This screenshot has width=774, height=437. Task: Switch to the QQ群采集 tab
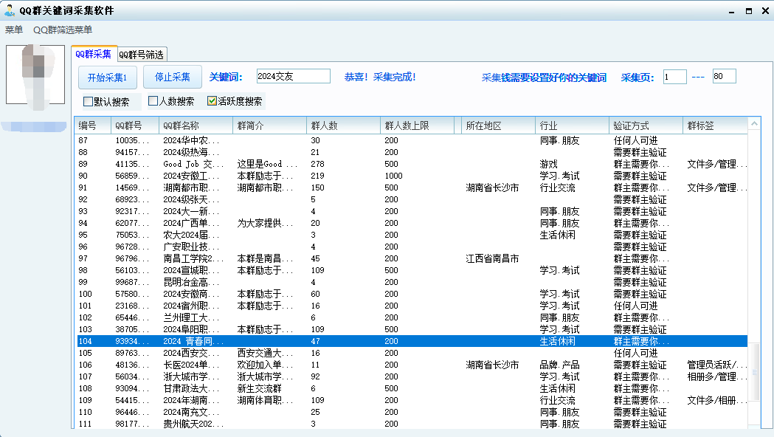(x=94, y=54)
